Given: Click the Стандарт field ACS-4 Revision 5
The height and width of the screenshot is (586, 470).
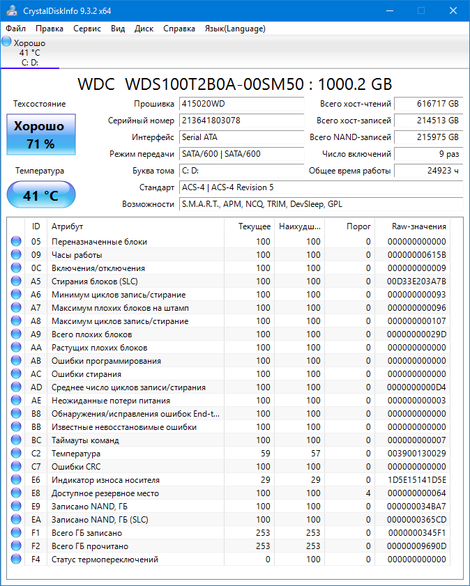Looking at the screenshot, I should [x=321, y=187].
